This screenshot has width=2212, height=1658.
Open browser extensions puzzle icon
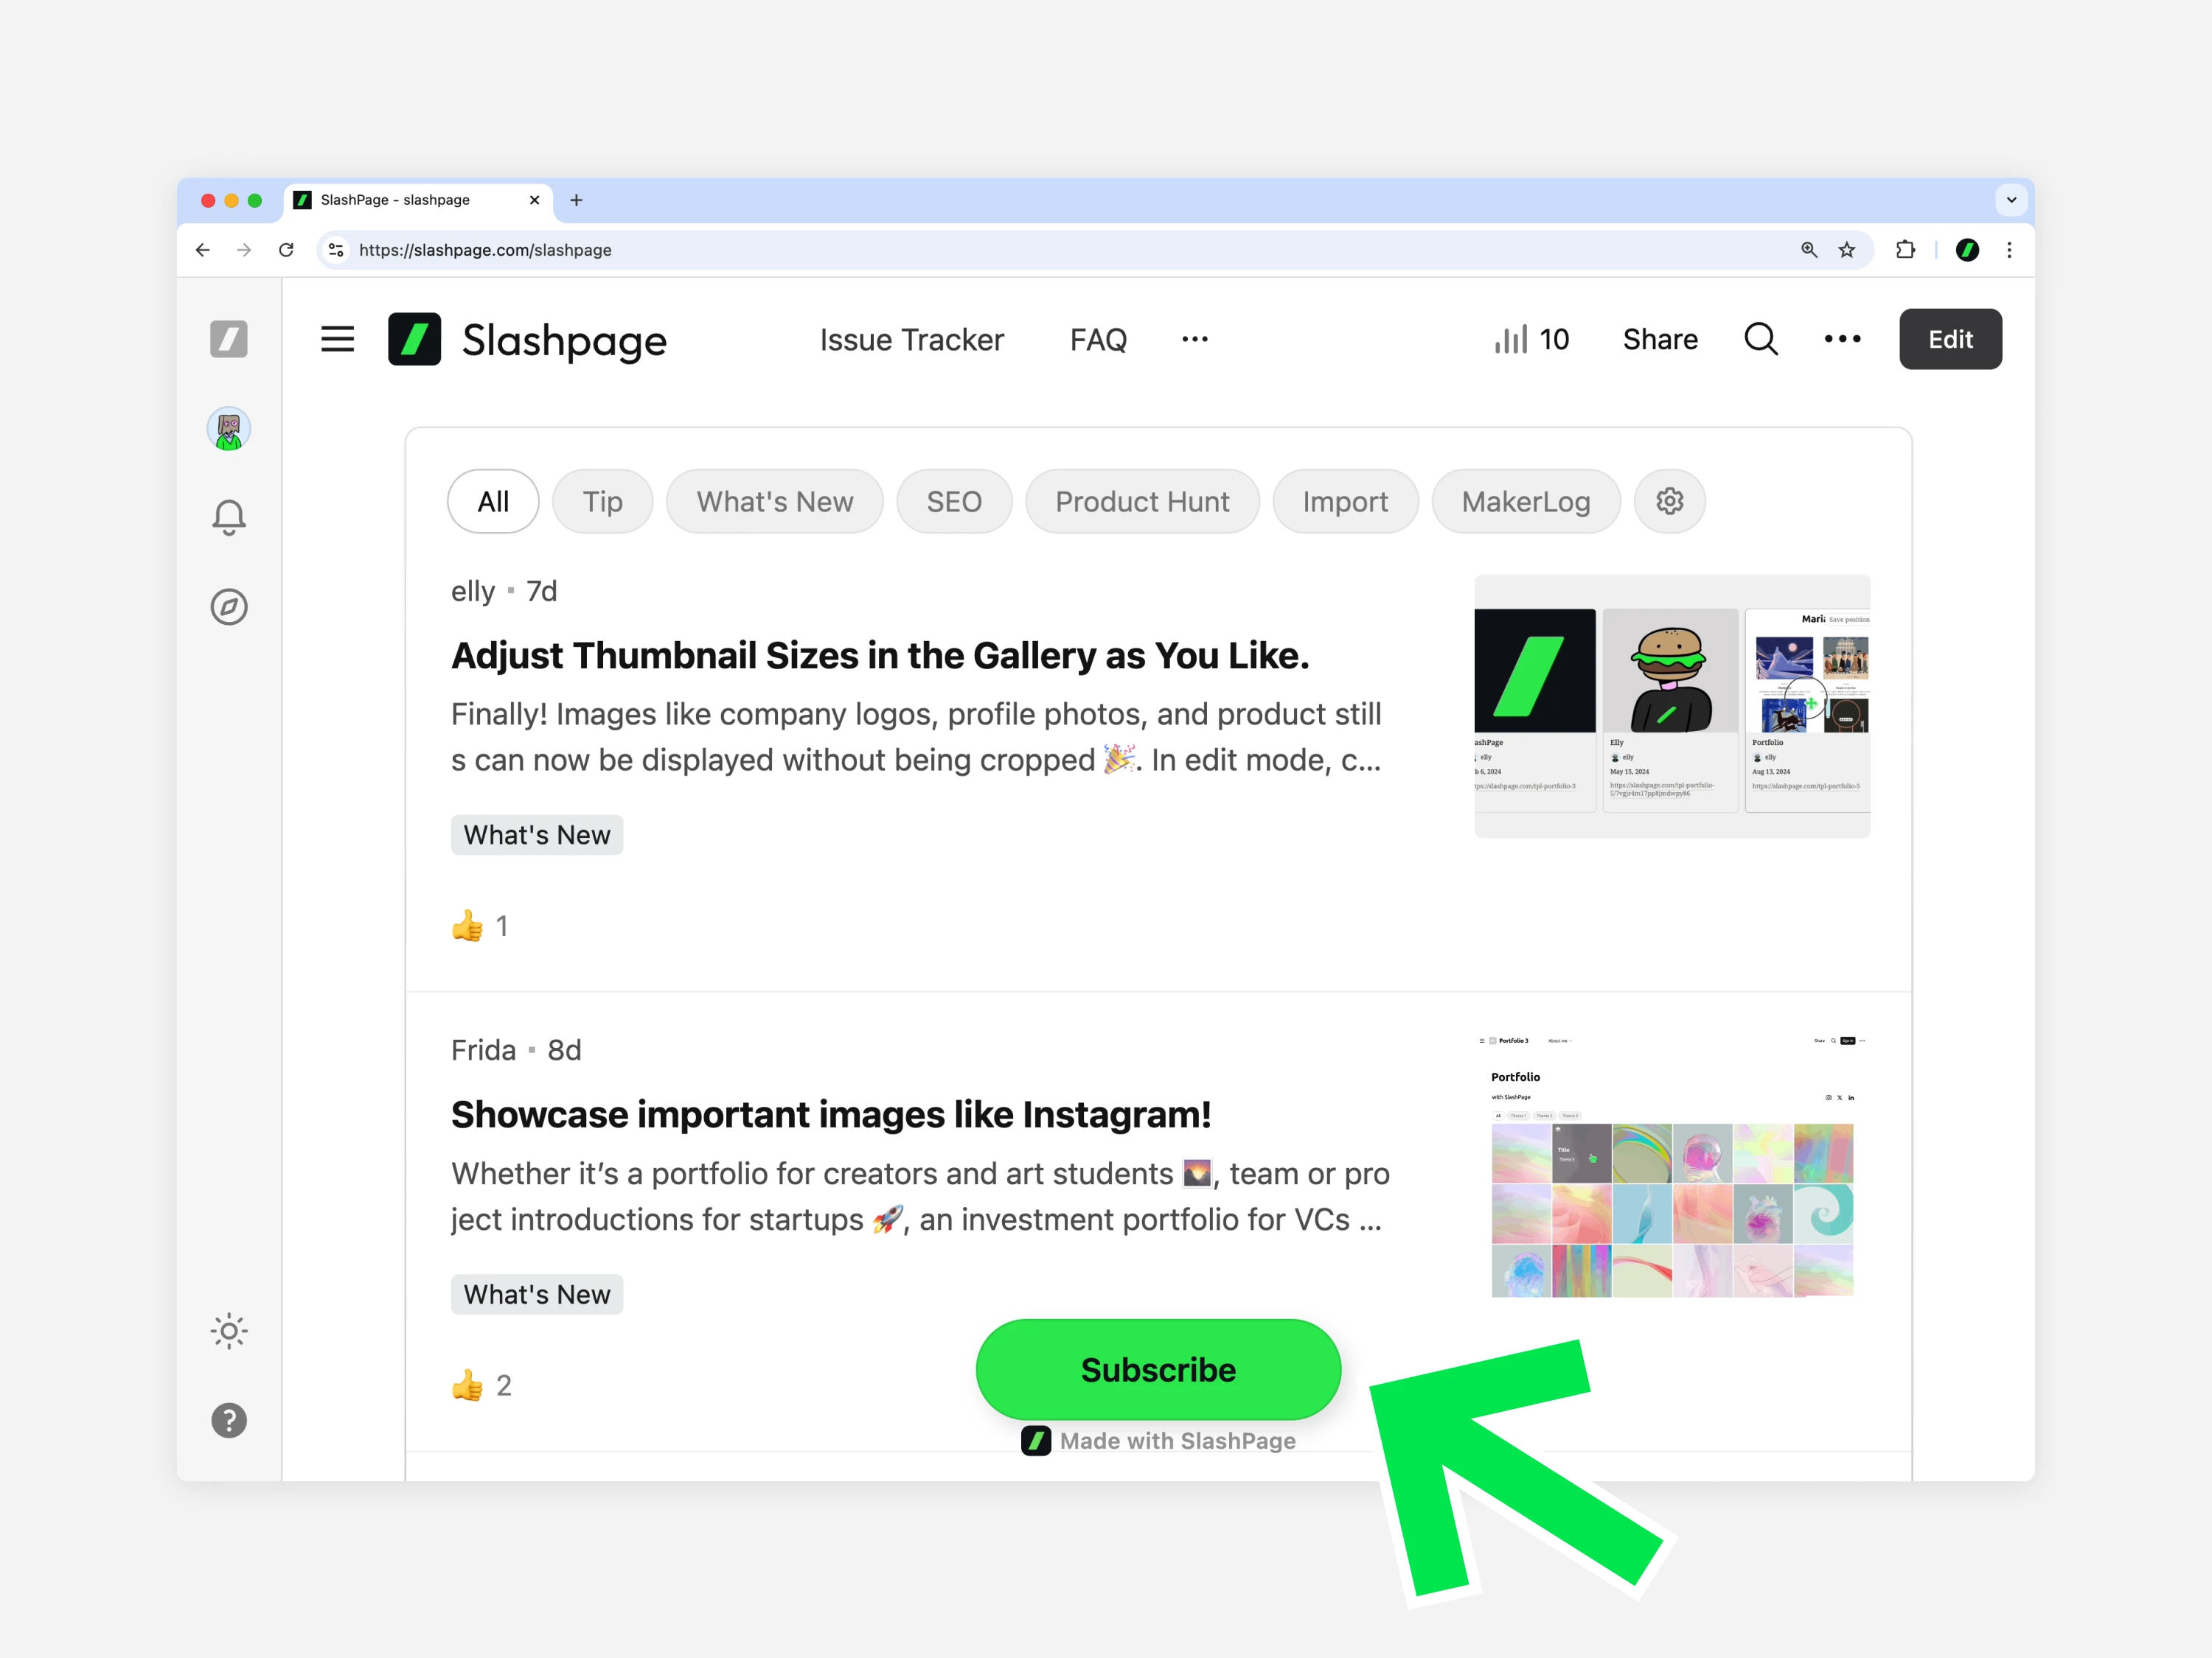[x=1905, y=250]
